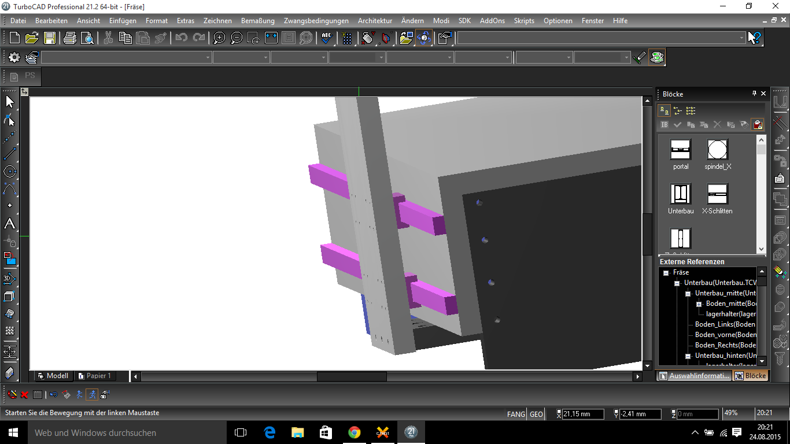Click the Y coordinate field showing -2,41 mm
Viewport: 790px width, 444px height.
(641, 414)
